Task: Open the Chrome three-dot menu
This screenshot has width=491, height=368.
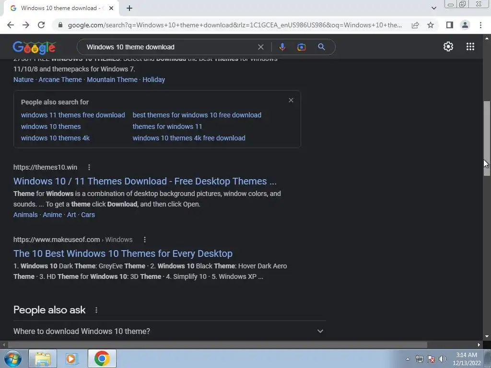Action: pos(480,25)
